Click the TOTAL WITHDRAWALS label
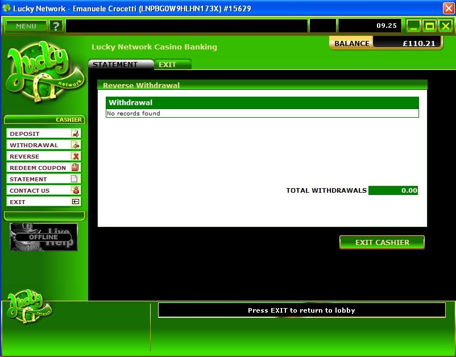The height and width of the screenshot is (357, 456). click(326, 190)
